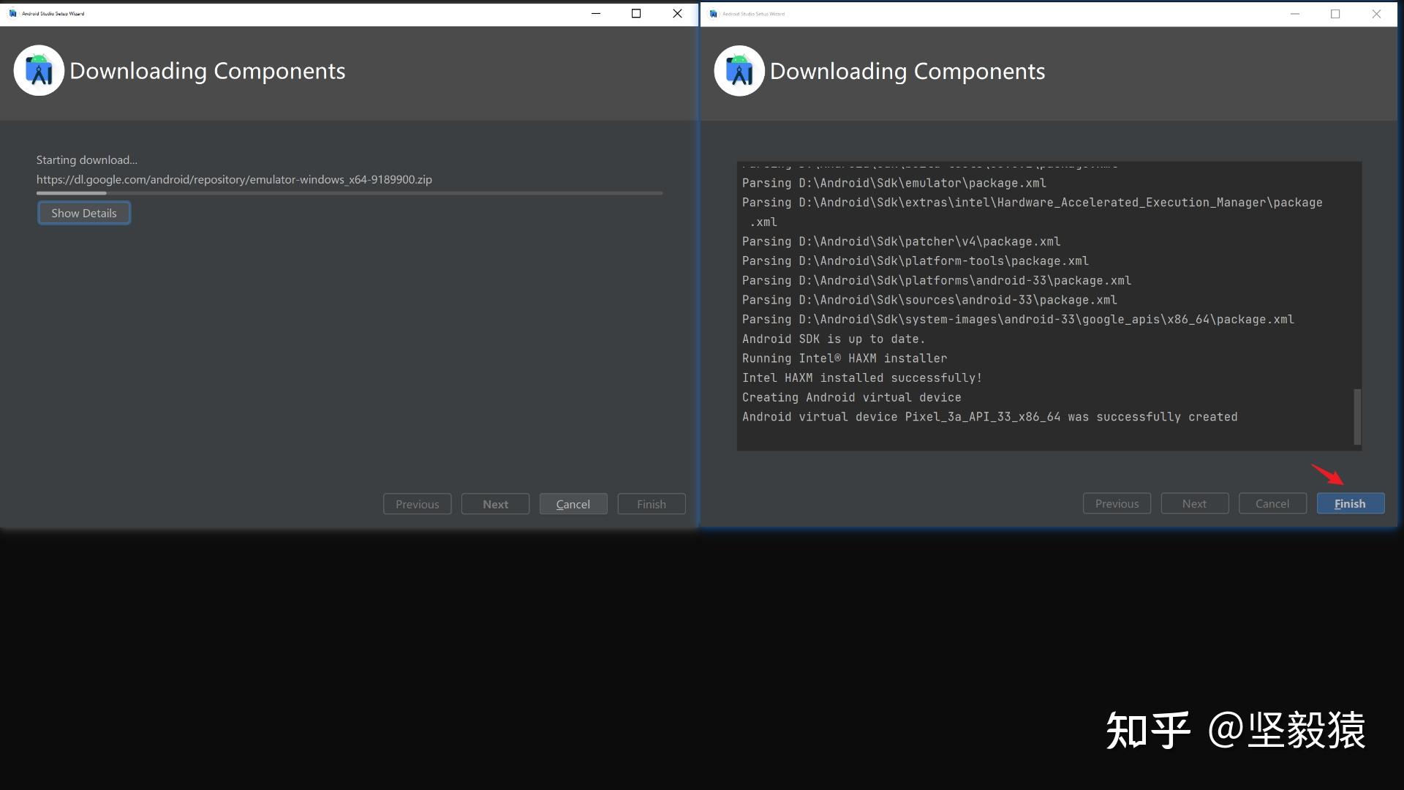This screenshot has height=790, width=1404.
Task: Click Android Studio logo in left wizard
Action: 39,71
